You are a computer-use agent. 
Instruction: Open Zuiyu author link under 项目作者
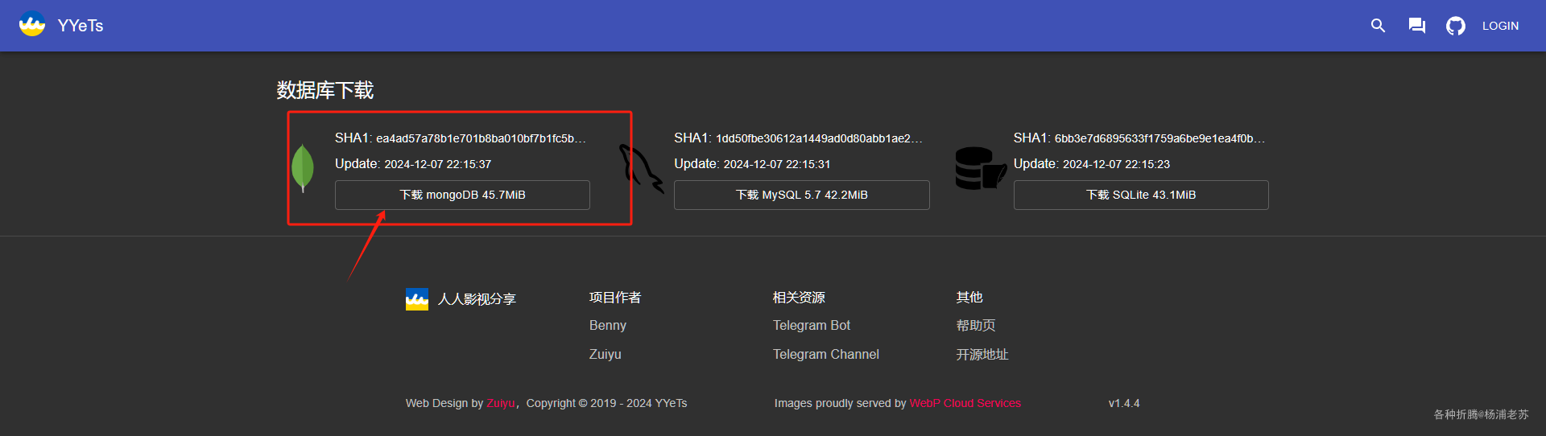coord(605,354)
